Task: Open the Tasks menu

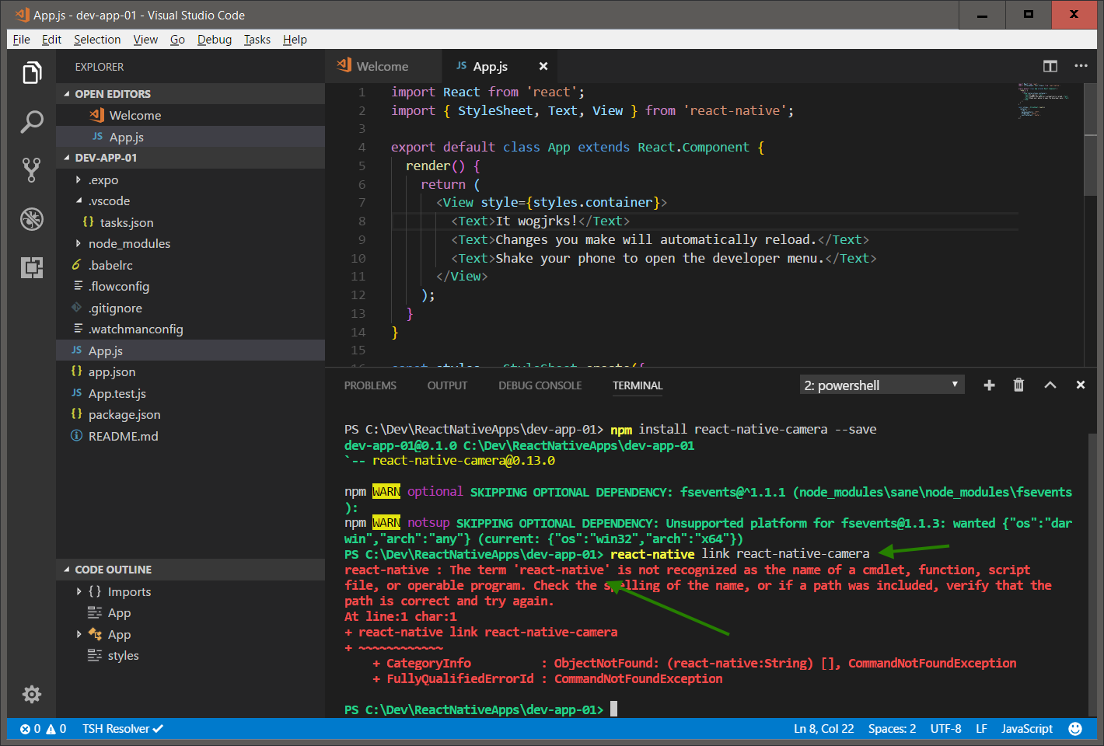Action: [x=257, y=40]
